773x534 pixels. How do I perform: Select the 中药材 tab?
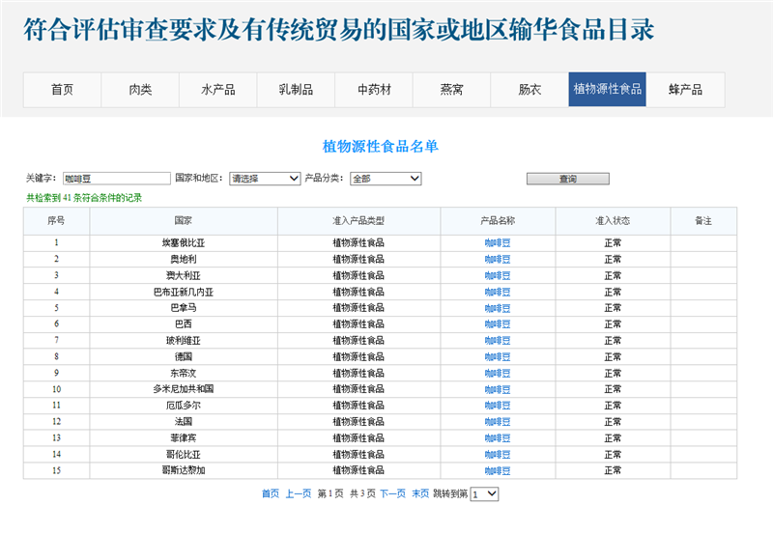pyautogui.click(x=374, y=90)
